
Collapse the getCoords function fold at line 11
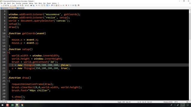(8, 37)
